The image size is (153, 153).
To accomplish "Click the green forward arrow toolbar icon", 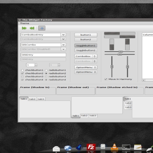I will point(24,28).
